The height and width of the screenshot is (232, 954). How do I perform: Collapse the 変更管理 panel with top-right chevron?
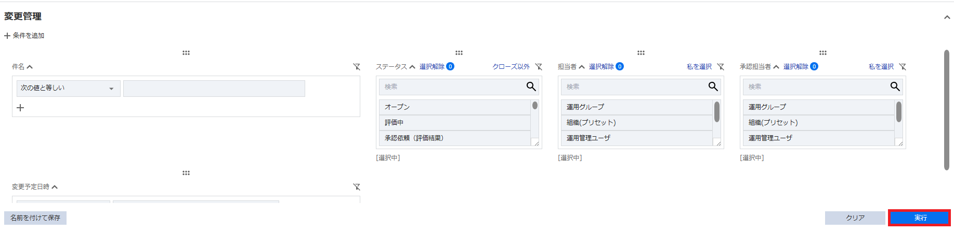947,17
